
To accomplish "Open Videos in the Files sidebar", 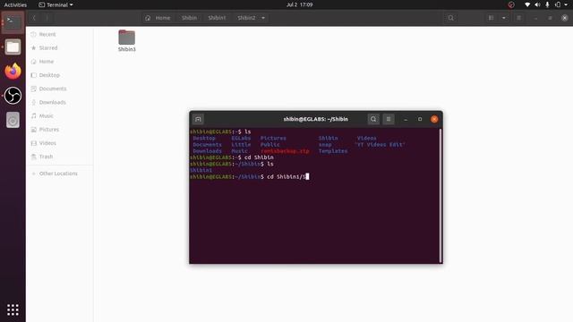I will coord(60,143).
